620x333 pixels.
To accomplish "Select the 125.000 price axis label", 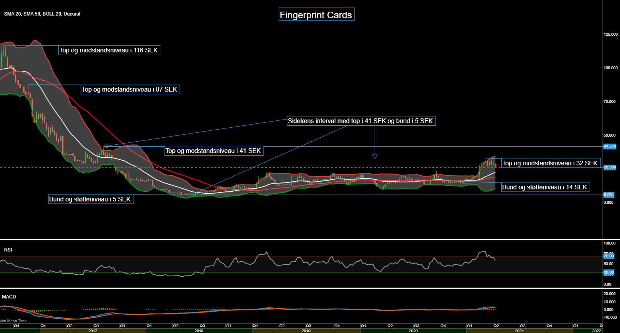I will click(610, 34).
